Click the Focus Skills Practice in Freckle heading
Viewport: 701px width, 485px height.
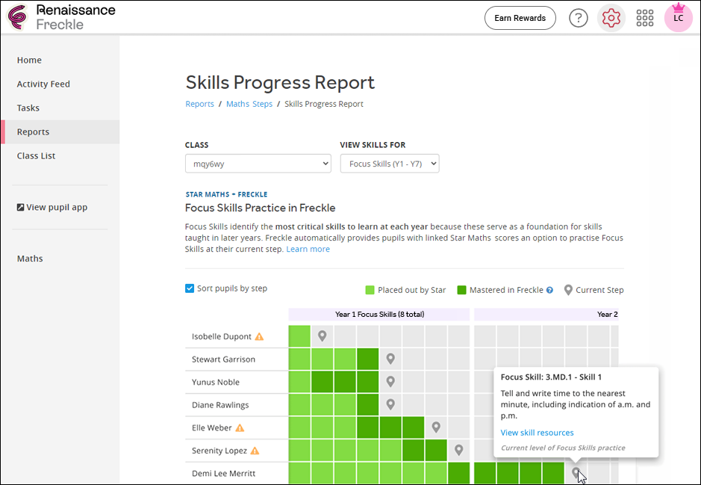(x=261, y=208)
